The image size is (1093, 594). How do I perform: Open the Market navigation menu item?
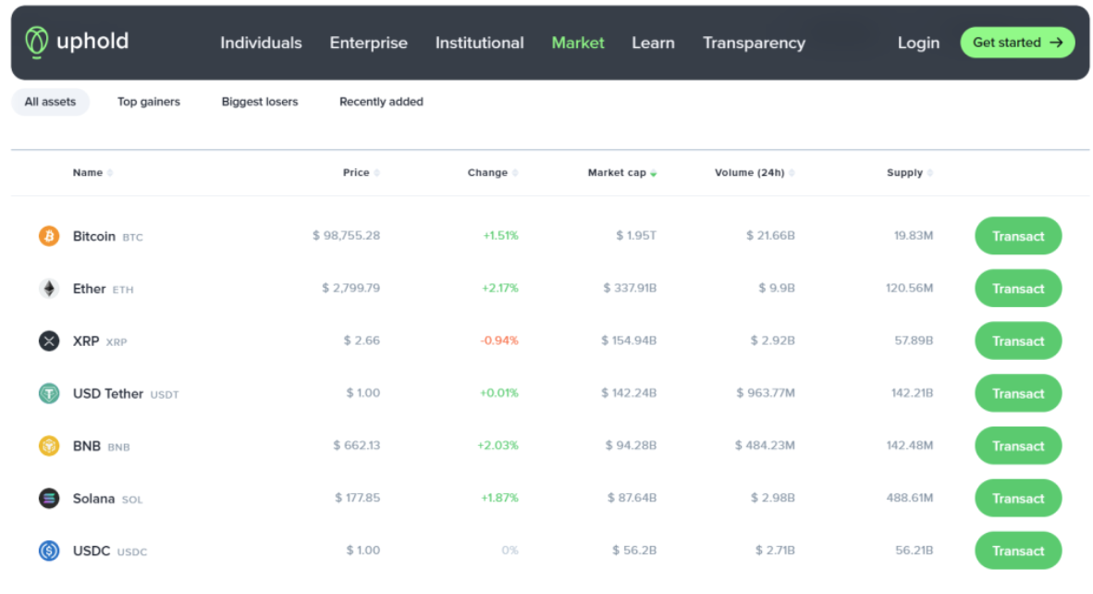(578, 43)
